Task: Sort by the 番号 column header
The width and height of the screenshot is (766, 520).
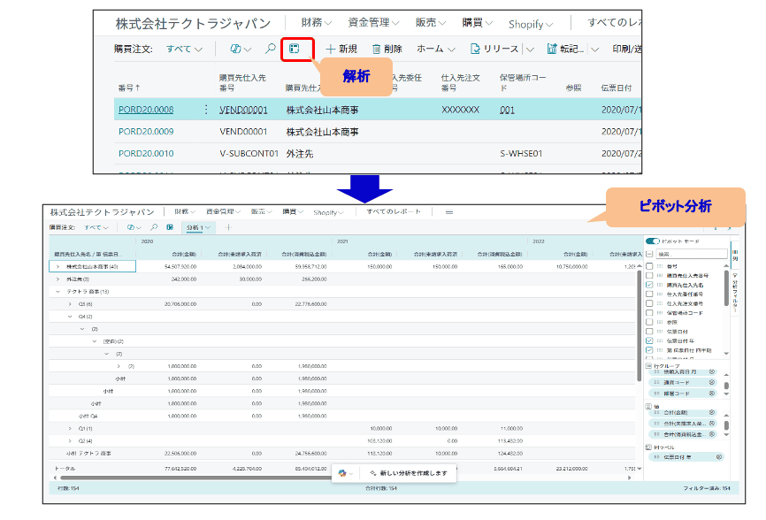Action: click(x=128, y=88)
